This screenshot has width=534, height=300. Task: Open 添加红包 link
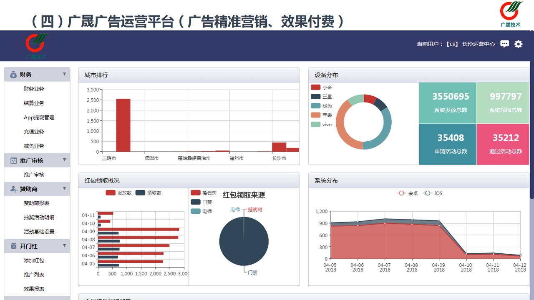point(34,260)
